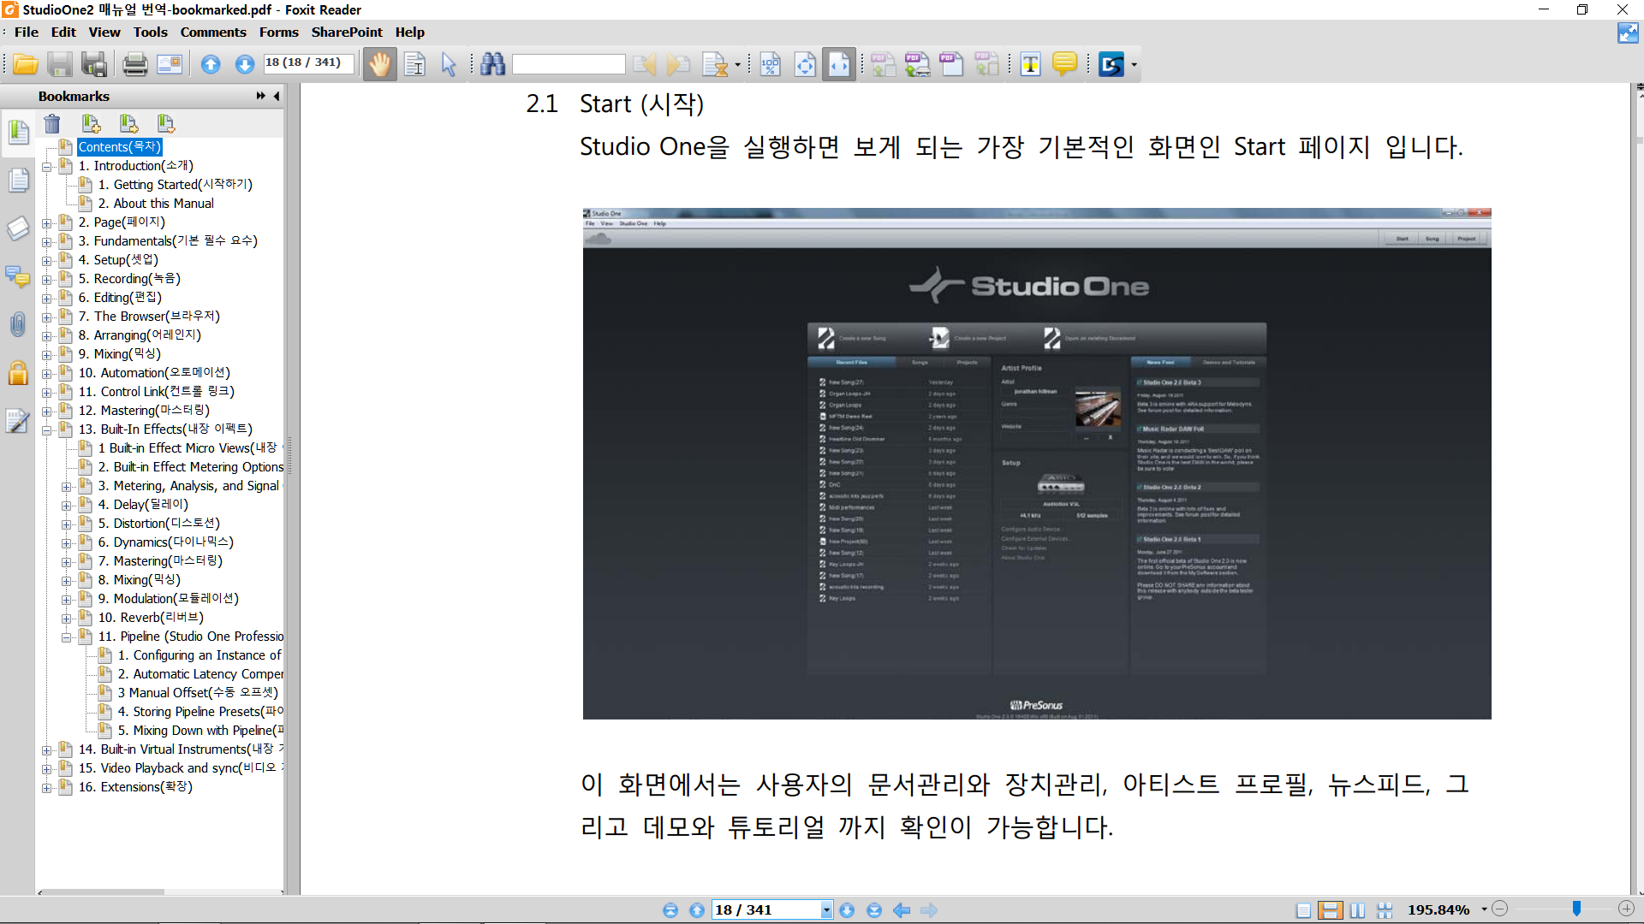Open the Security lock panel
The width and height of the screenshot is (1644, 924).
(x=18, y=373)
